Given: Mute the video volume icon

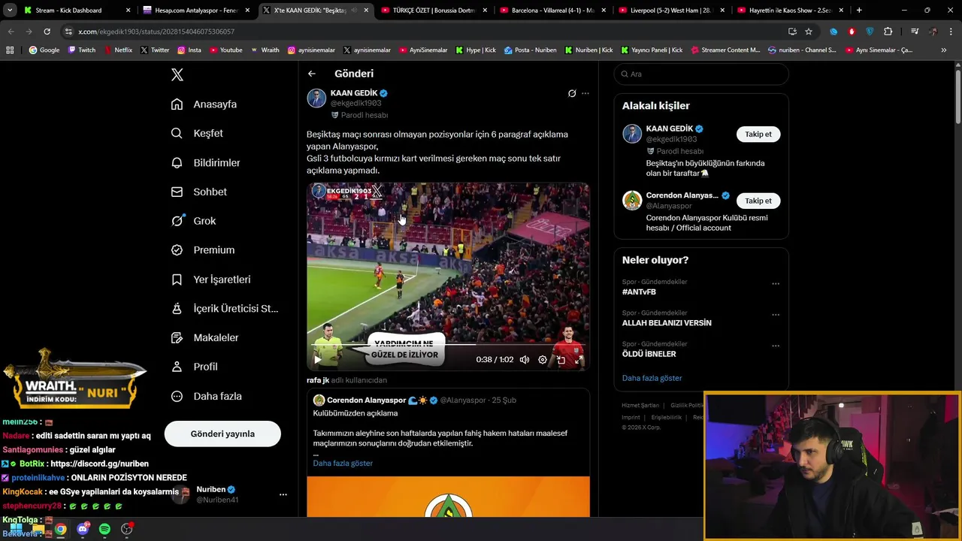Looking at the screenshot, I should click(x=525, y=360).
